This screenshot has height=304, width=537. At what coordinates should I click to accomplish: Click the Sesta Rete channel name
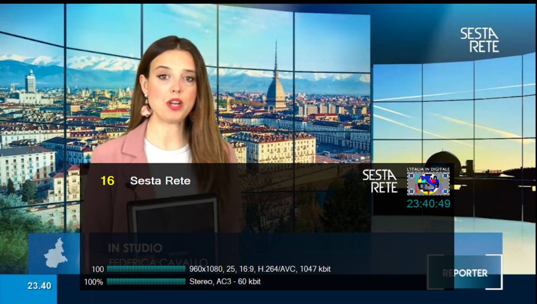160,181
